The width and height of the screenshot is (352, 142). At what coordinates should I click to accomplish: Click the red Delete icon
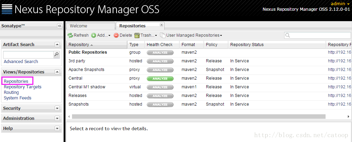[116, 35]
